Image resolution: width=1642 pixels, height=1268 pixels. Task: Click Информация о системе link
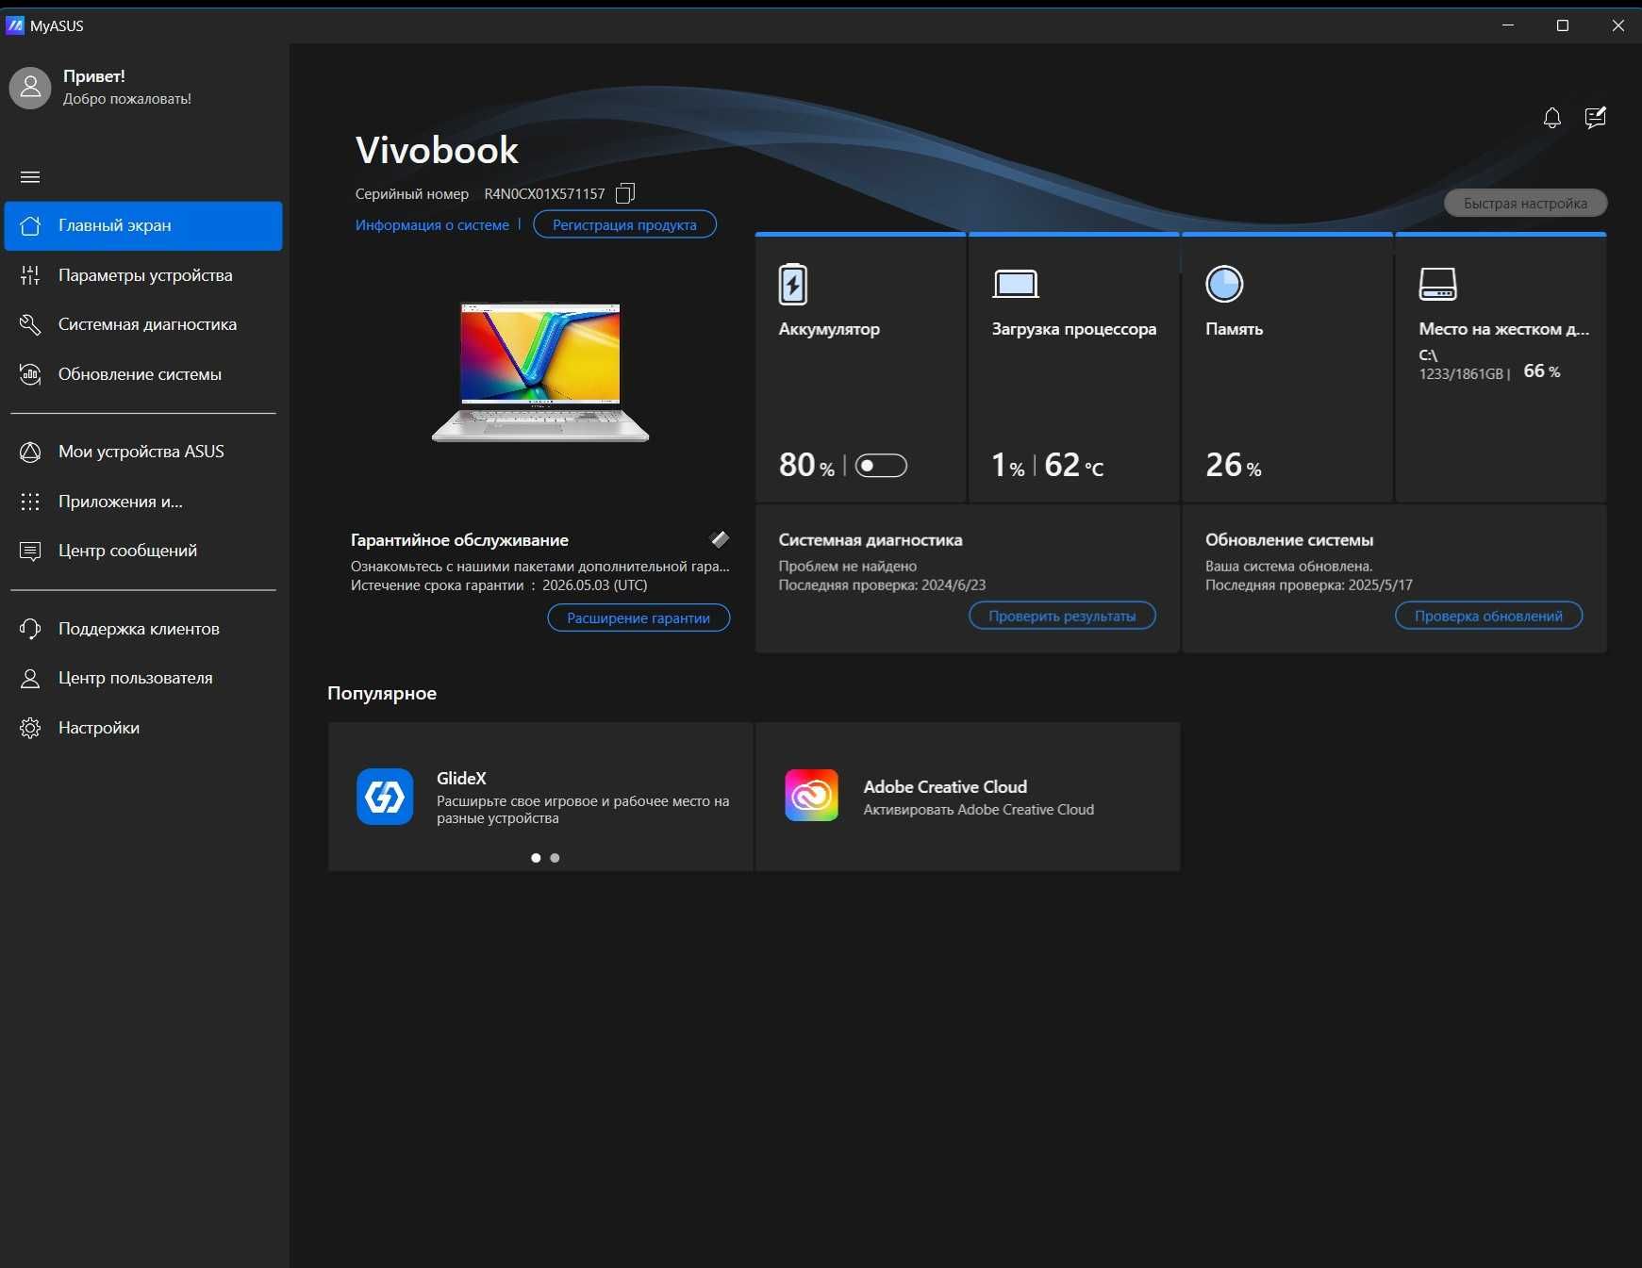(432, 224)
